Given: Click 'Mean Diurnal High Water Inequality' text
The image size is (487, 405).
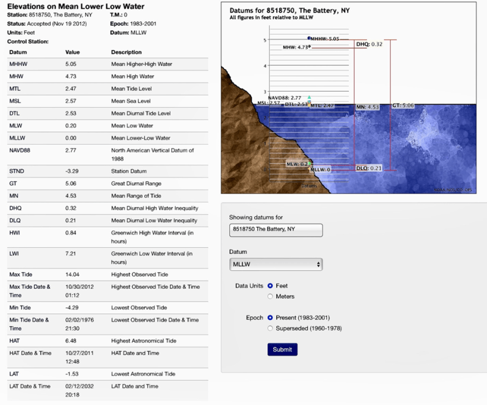Looking at the screenshot, I should (x=154, y=208).
